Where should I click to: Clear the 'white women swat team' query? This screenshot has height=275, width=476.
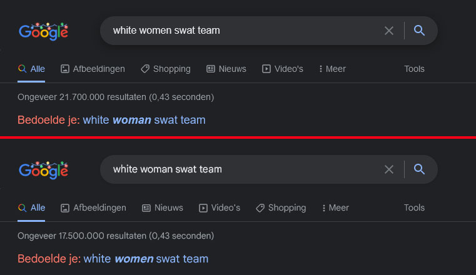389,31
